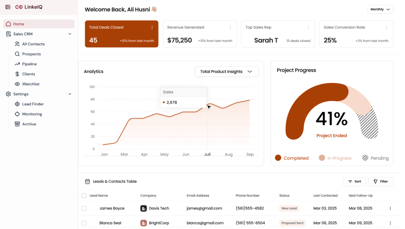Open the Sales Conversion Rate options menu
This screenshot has height=229, width=405.
pyautogui.click(x=386, y=27)
